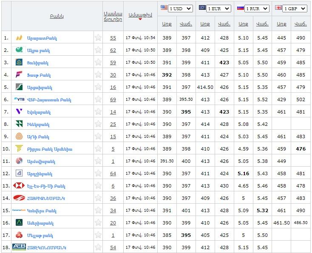Click the AEB Armeconombank logo

click(x=19, y=247)
